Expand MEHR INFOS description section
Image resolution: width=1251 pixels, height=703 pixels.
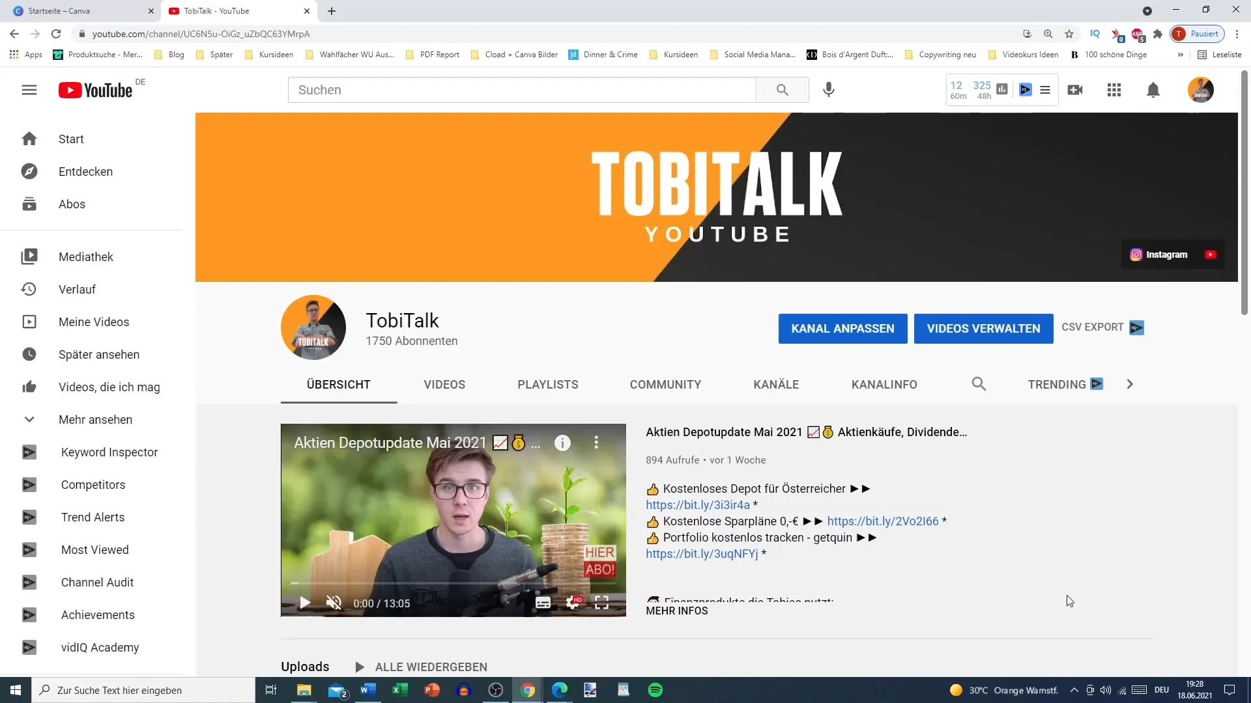676,611
